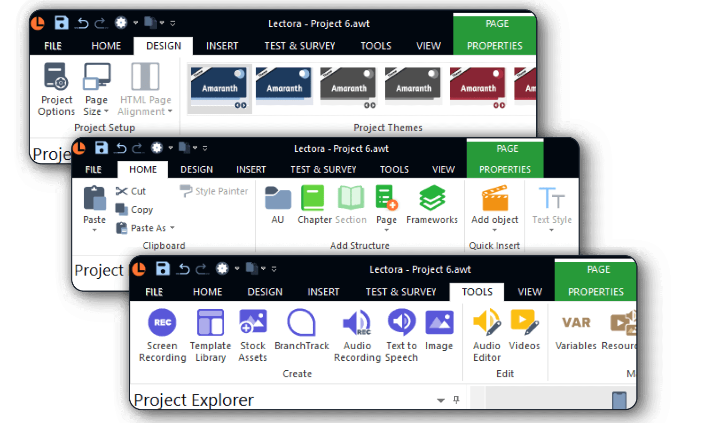The height and width of the screenshot is (423, 705).
Task: Pin the Project Explorer panel
Action: pyautogui.click(x=456, y=399)
